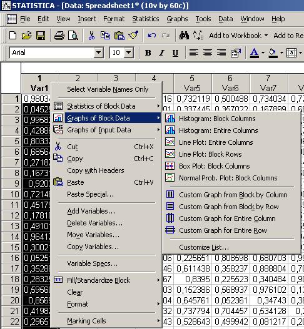
Task: Click the font color A swatch button
Action: point(254,52)
